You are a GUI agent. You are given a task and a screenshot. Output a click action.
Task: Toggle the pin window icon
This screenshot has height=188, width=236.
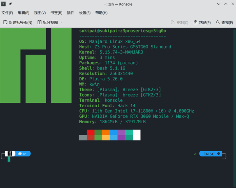click(10, 4)
